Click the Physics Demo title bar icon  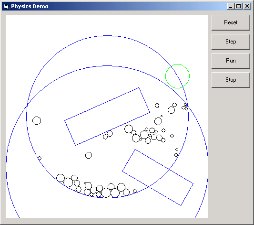(x=6, y=6)
